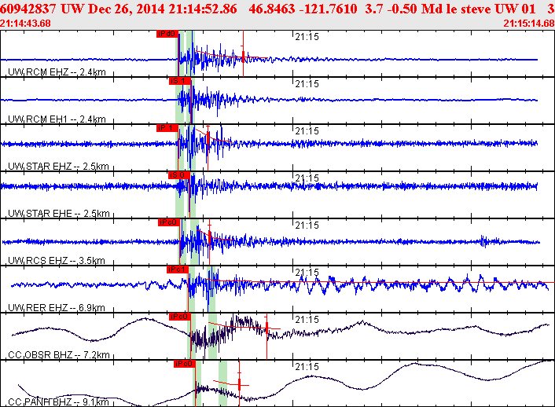Select the UW RER EHZ -- 6.9km label
This screenshot has height=407, width=555.
tap(57, 307)
